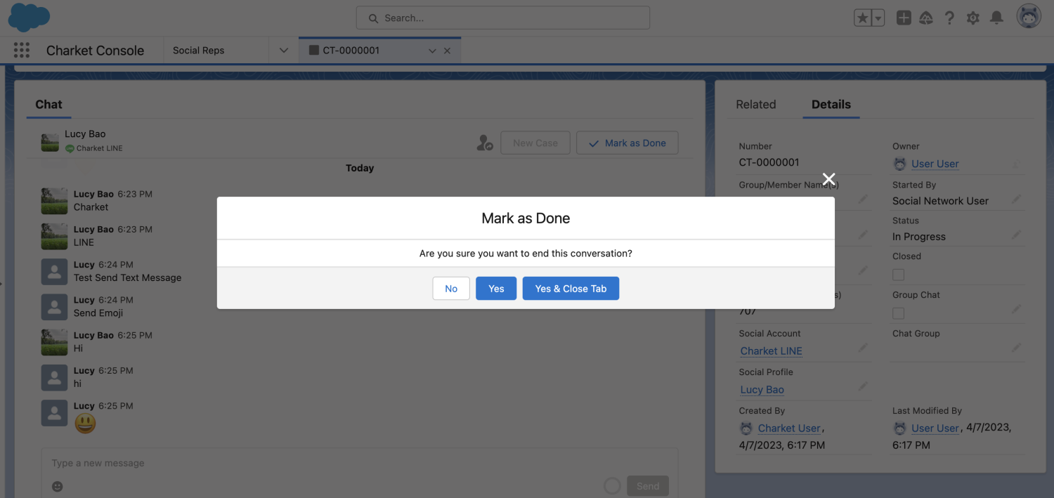Open the user profile avatar
Screen dimensions: 1054x498
pos(1029,17)
